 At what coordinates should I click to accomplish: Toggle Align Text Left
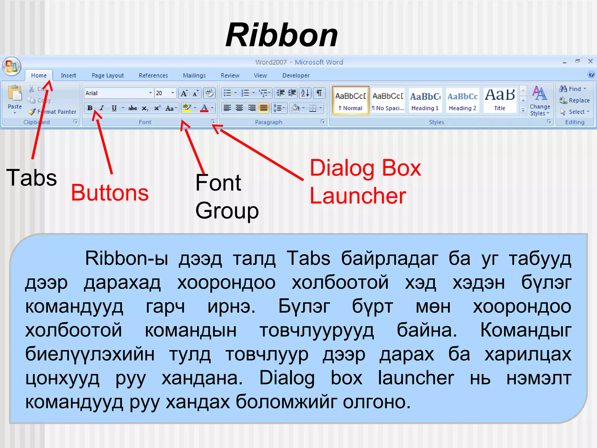227,108
